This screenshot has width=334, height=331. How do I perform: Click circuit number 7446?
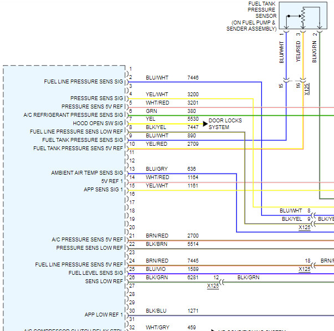[193, 78]
